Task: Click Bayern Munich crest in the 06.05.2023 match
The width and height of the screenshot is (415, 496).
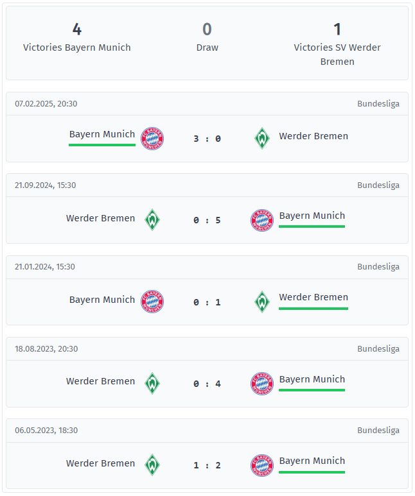Action: [x=262, y=465]
